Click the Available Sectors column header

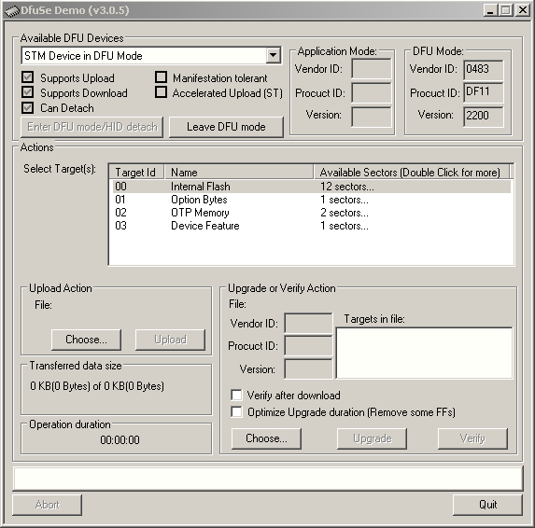pos(412,173)
